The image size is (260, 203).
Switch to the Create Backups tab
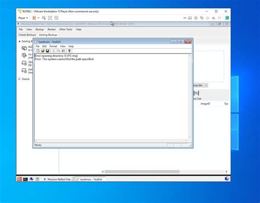(x=27, y=34)
